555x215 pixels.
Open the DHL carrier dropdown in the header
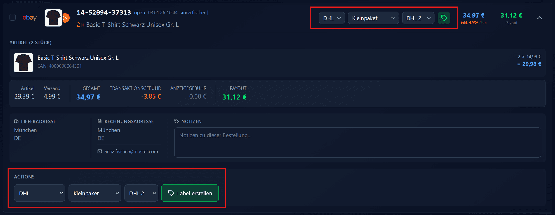click(332, 18)
